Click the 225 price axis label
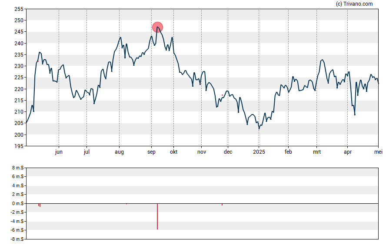 click(x=19, y=78)
